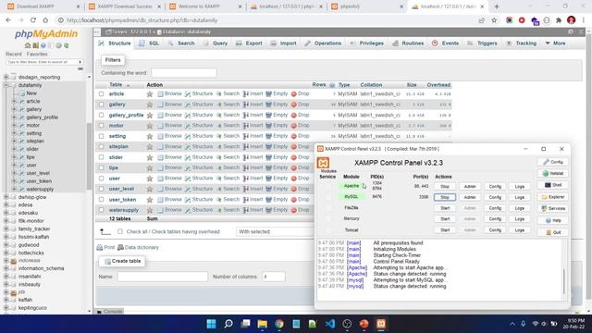Viewport: 592px width, 333px height.
Task: Expand the edesa database node
Action: [x=6, y=205]
